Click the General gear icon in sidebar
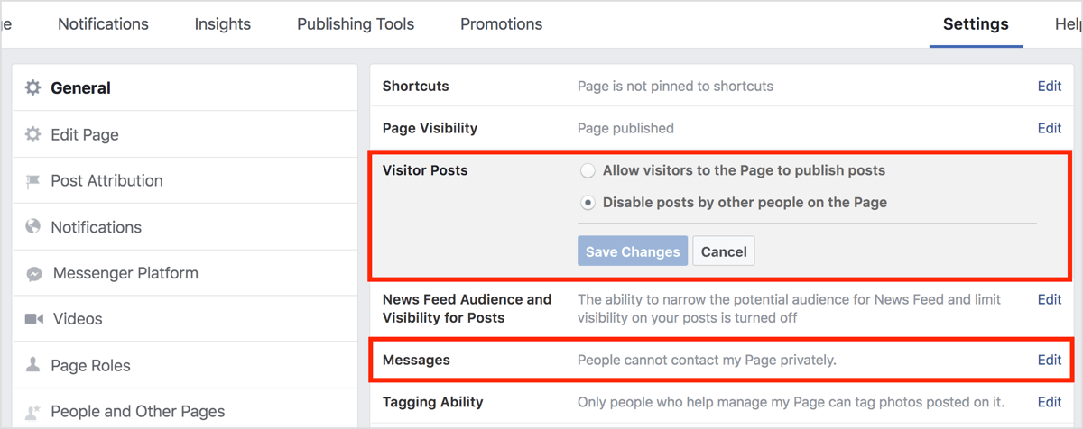1083x429 pixels. tap(33, 87)
